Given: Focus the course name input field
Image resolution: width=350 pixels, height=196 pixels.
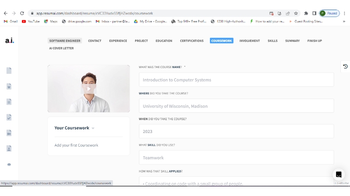Looking at the screenshot, I should (236, 80).
